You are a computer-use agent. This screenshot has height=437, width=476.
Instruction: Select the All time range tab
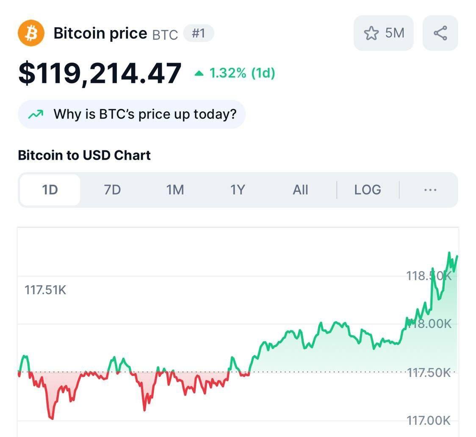(300, 190)
